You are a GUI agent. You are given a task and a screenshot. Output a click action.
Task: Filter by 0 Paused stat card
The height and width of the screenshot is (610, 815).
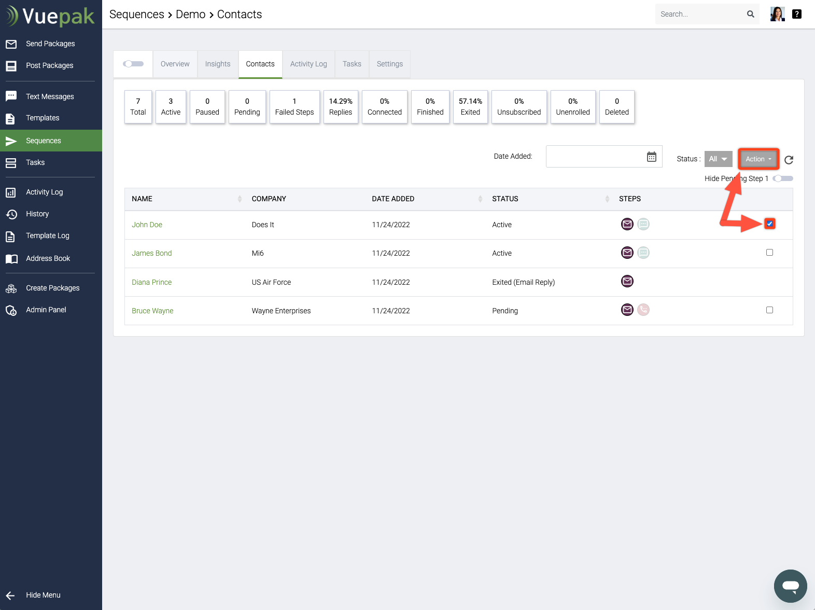coord(207,107)
